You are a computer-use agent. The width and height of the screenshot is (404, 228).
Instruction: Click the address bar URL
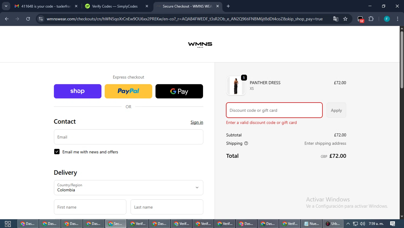[x=184, y=19]
